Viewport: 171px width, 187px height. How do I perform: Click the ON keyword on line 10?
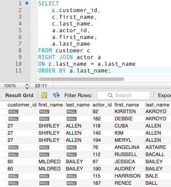click(42, 64)
